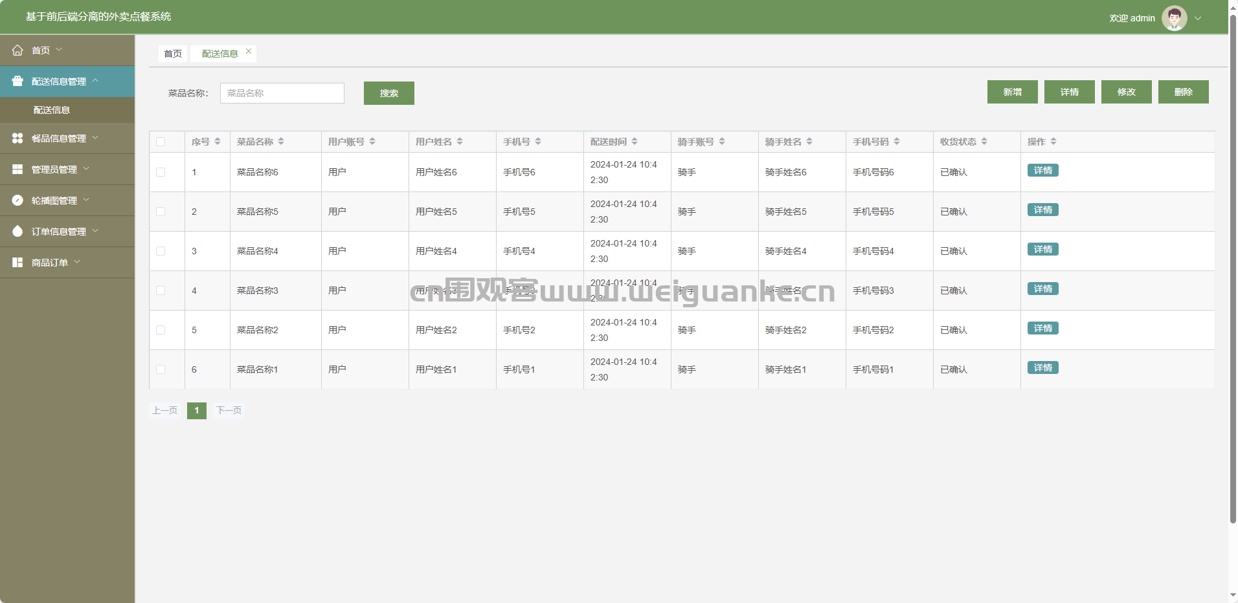Toggle the select-all checkbox in table header

pyautogui.click(x=161, y=142)
